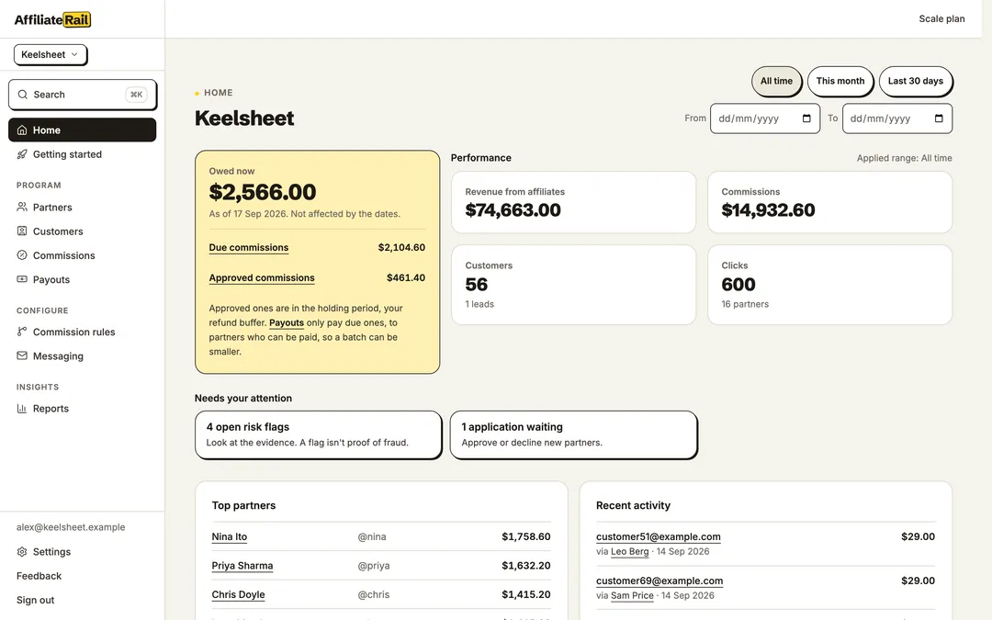Click the $1,415.20 amount
Viewport: 992px width, 620px height.
click(525, 594)
